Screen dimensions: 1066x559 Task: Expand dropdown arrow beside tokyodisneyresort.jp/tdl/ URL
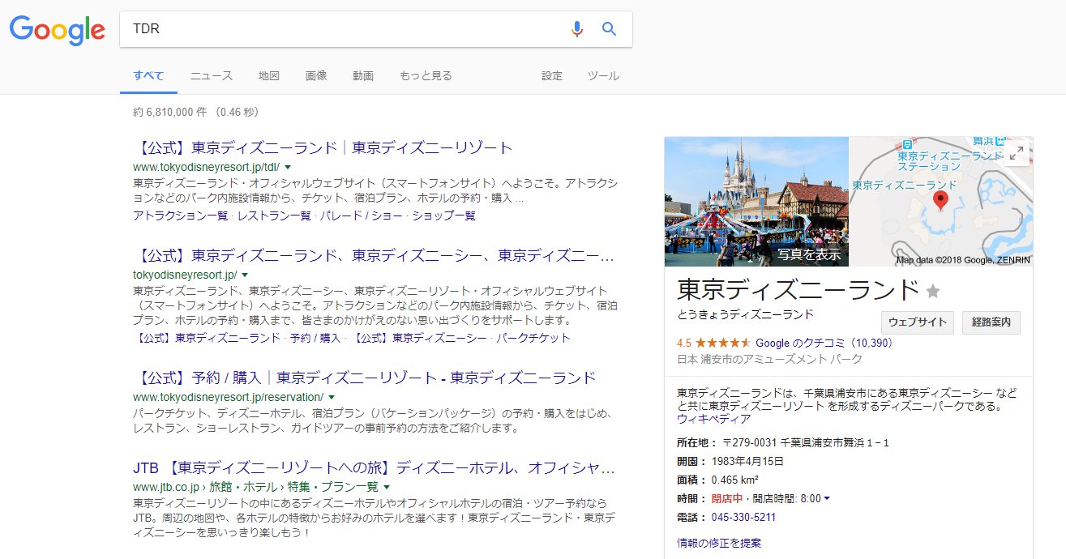288,167
